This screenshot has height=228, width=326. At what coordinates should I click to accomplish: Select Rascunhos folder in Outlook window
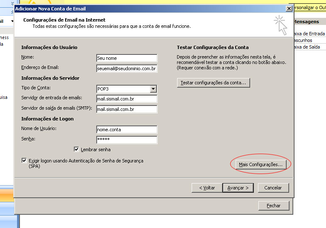[303, 40]
